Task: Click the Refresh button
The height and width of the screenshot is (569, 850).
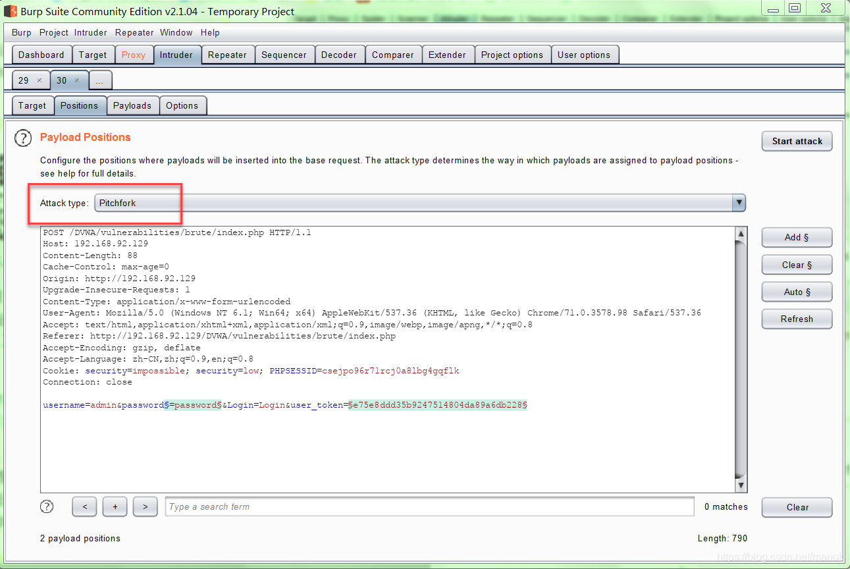Action: pyautogui.click(x=797, y=319)
